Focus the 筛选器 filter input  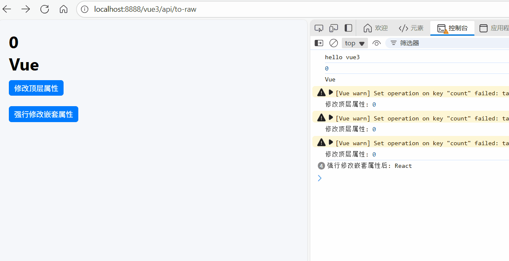click(x=447, y=43)
